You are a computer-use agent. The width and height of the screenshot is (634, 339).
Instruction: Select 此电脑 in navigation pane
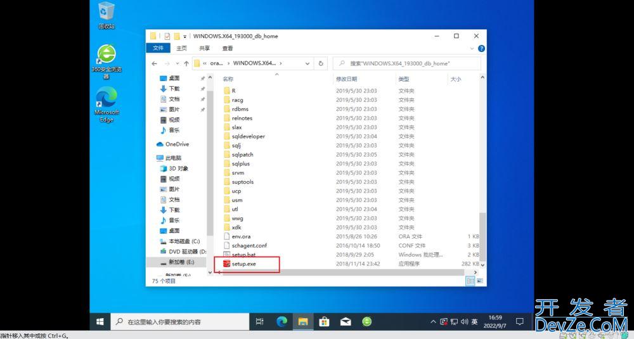coord(169,158)
